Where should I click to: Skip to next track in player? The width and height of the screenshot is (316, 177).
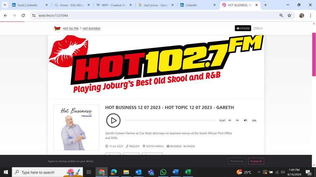point(237,120)
